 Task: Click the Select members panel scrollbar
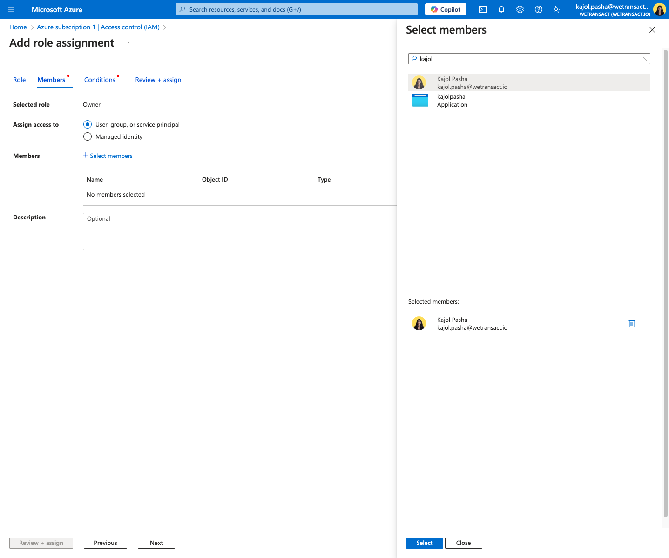click(x=666, y=283)
